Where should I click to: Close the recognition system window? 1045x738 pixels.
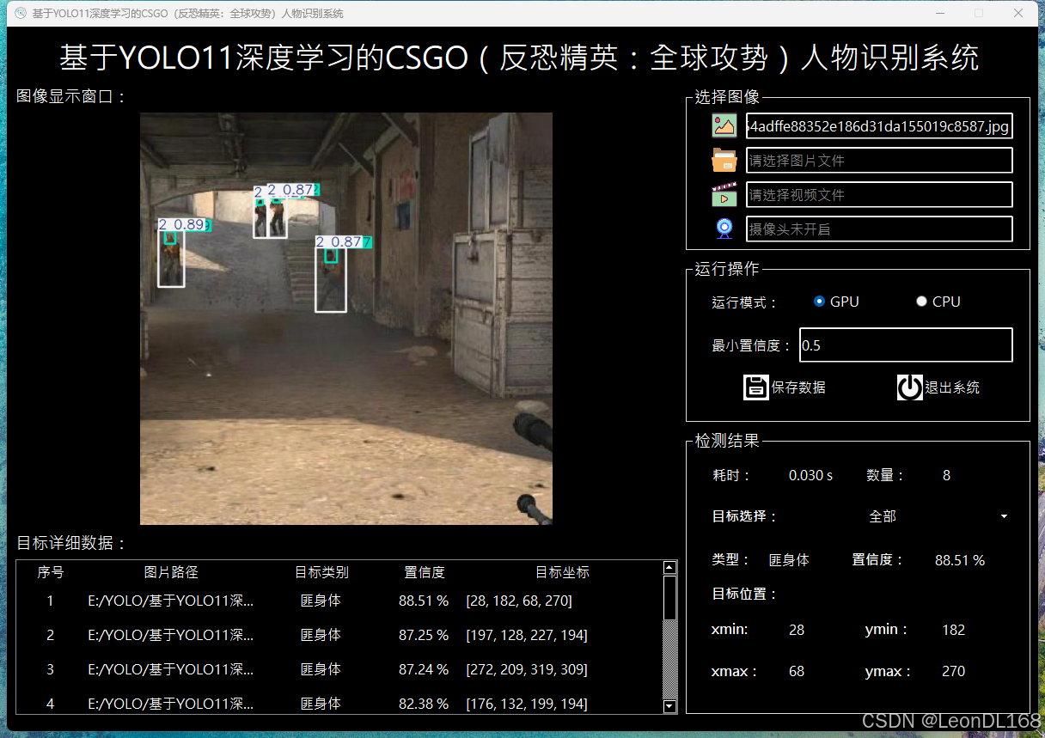pyautogui.click(x=1018, y=13)
